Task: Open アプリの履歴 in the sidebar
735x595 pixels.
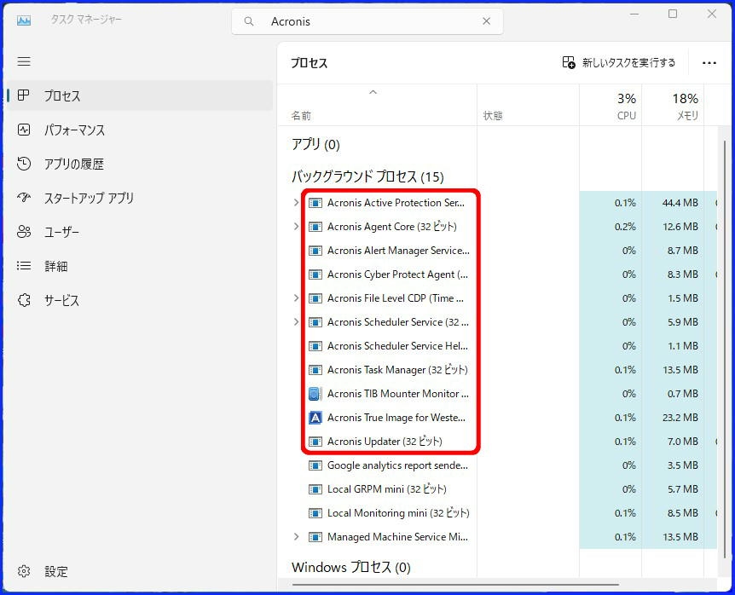Action: click(x=140, y=164)
